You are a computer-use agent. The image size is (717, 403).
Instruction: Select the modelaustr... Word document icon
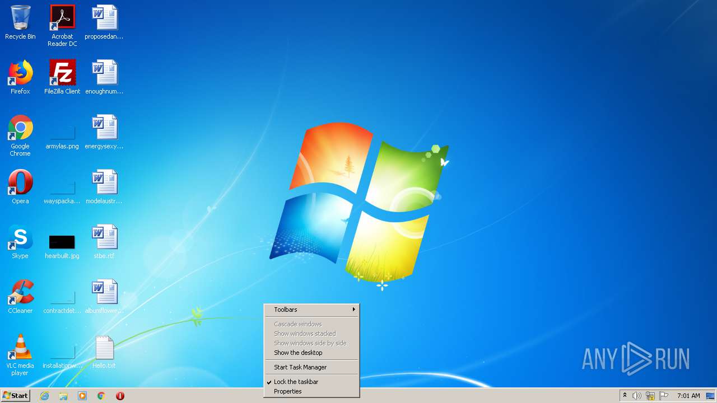point(104,187)
